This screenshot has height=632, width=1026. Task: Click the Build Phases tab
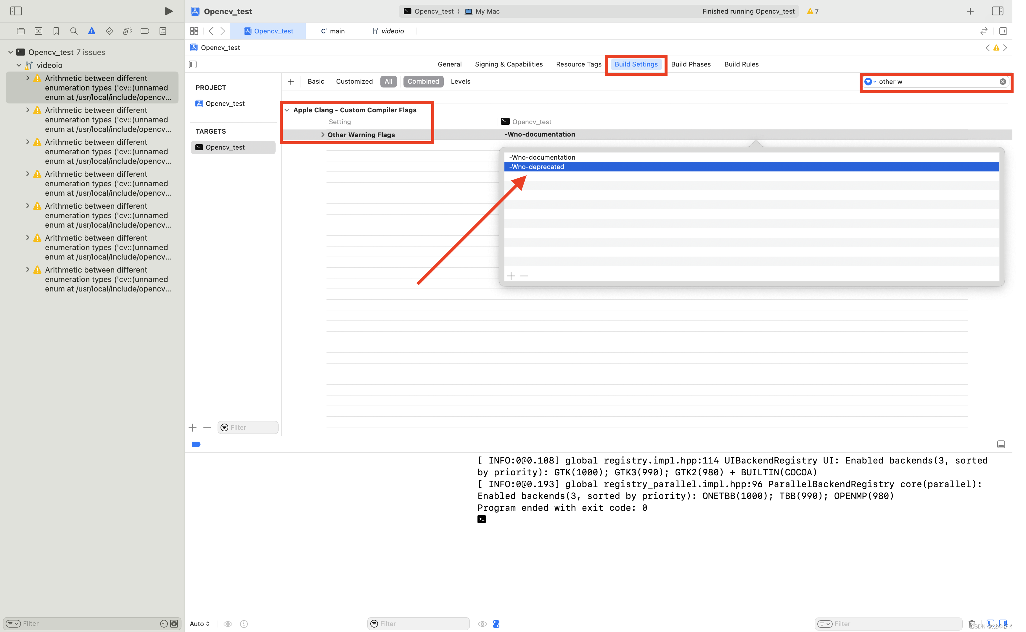pyautogui.click(x=690, y=64)
